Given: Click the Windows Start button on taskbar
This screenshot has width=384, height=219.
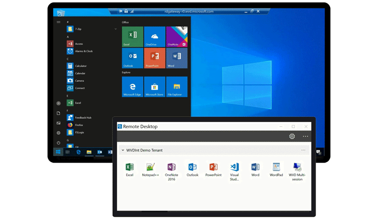Looking at the screenshot, I should 58,152.
